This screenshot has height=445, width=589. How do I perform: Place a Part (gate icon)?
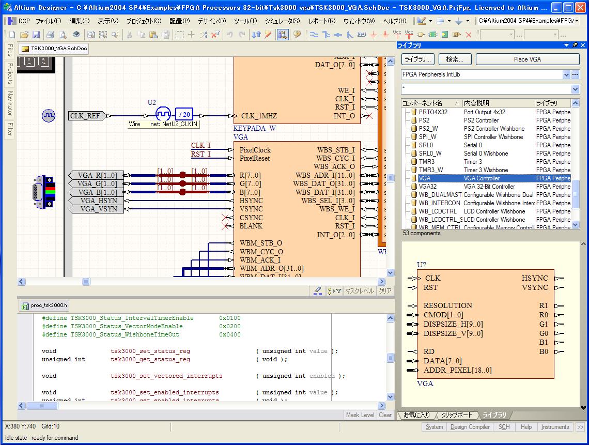point(421,35)
